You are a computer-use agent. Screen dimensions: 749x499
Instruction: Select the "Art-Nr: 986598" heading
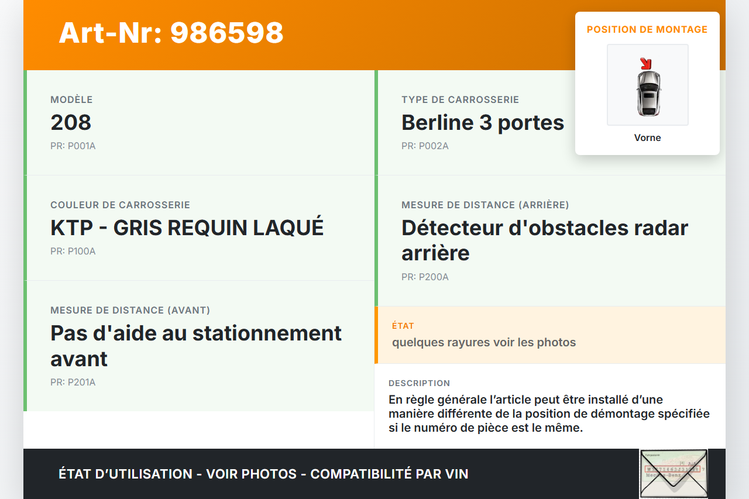pos(171,33)
